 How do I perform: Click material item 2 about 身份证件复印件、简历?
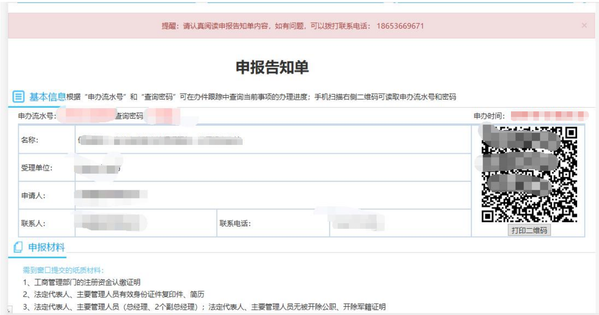click(113, 294)
